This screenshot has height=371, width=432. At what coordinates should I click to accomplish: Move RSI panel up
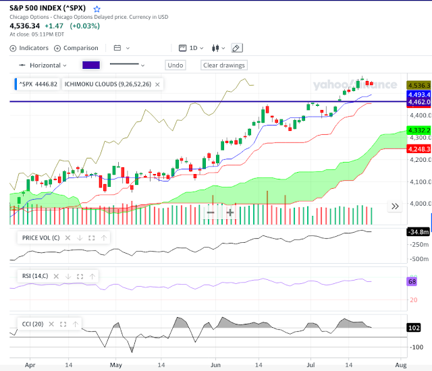[92, 277]
